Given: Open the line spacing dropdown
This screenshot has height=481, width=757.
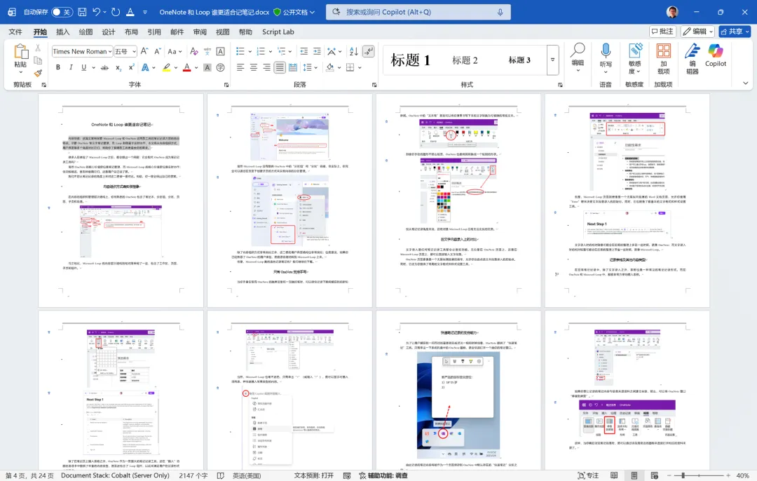Looking at the screenshot, I should [309, 67].
